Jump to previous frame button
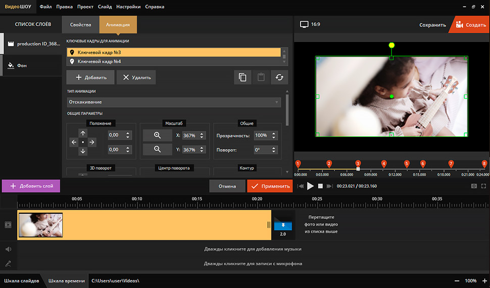This screenshot has height=288, width=490. [x=301, y=186]
